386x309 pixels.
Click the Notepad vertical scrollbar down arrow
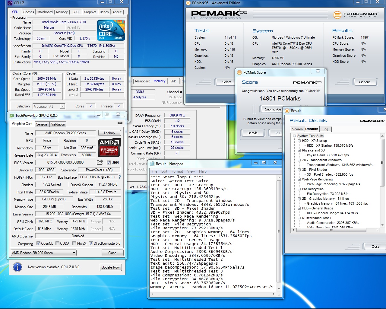pyautogui.click(x=279, y=289)
